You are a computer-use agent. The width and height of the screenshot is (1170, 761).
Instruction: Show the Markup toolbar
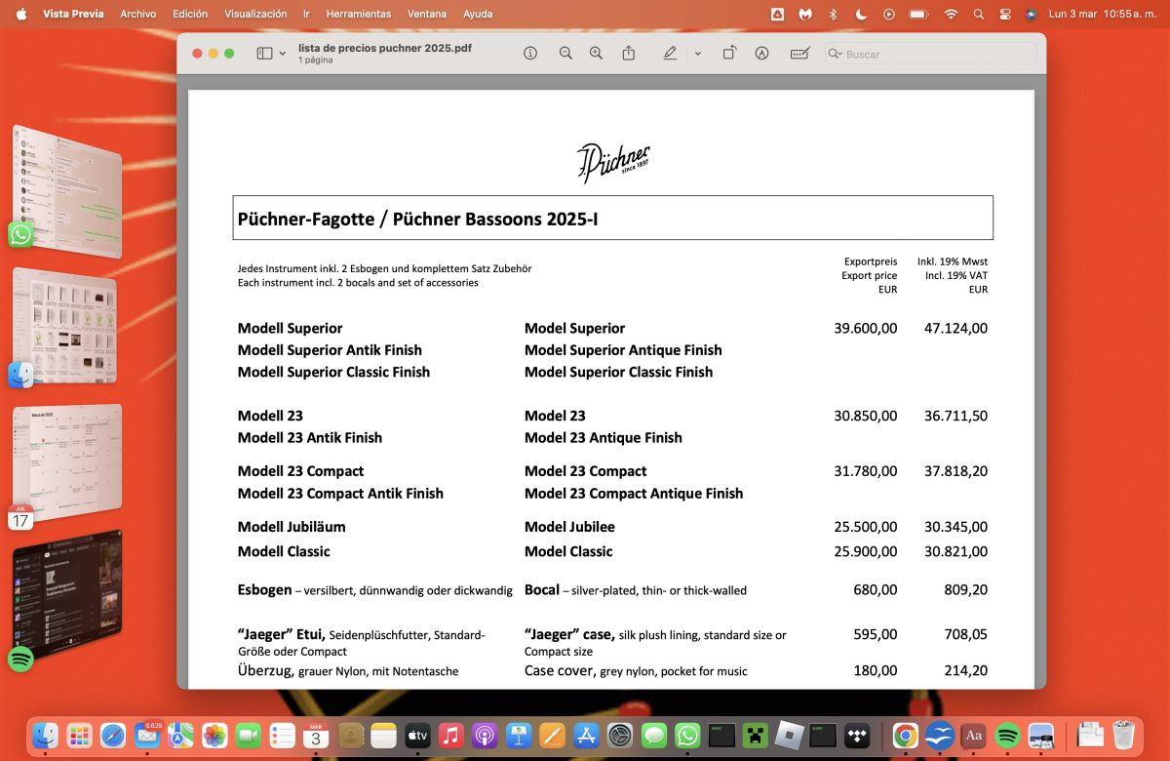point(761,54)
